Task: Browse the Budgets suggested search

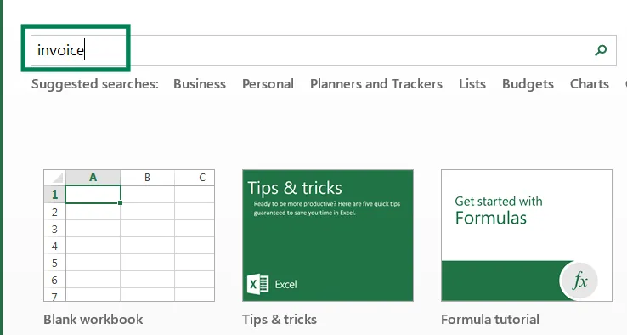Action: [x=528, y=84]
